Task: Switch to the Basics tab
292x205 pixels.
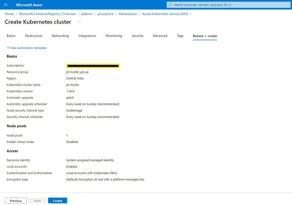Action: (11, 36)
